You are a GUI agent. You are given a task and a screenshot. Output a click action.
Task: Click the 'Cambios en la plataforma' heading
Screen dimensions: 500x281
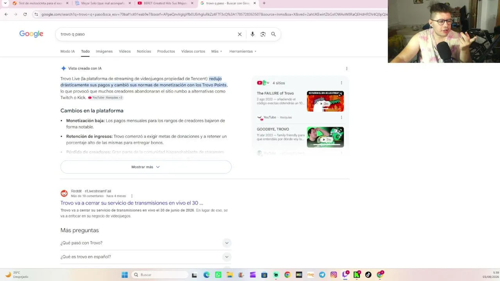pyautogui.click(x=92, y=111)
